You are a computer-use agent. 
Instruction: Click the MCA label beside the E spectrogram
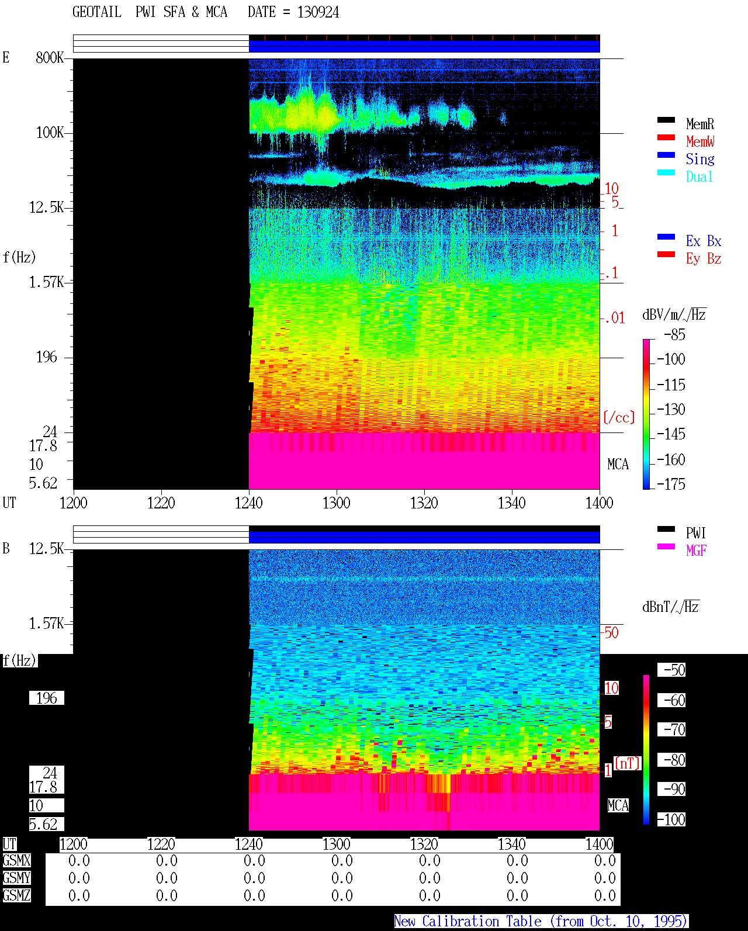click(x=618, y=464)
